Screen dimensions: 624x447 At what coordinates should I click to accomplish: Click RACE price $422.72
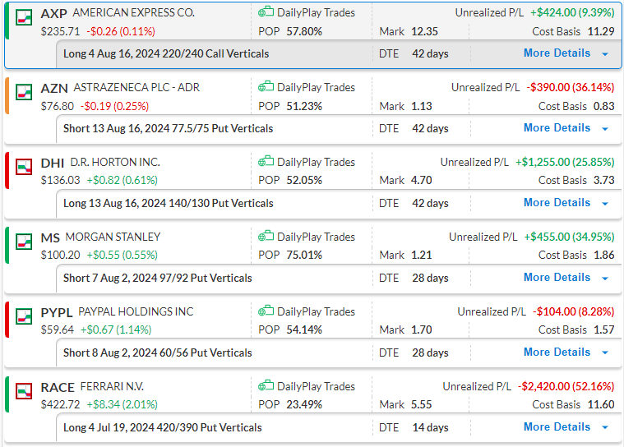pos(60,404)
